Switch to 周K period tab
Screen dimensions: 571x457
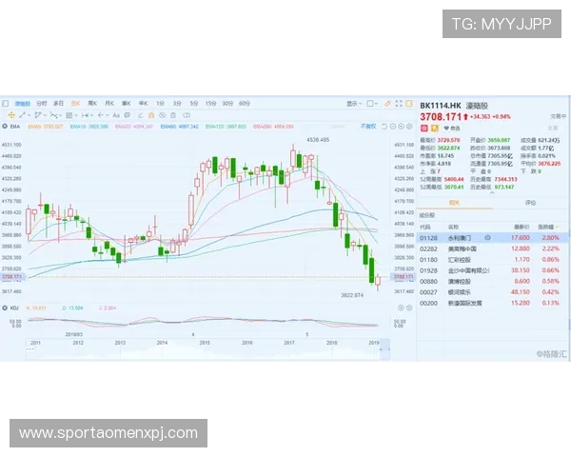92,104
